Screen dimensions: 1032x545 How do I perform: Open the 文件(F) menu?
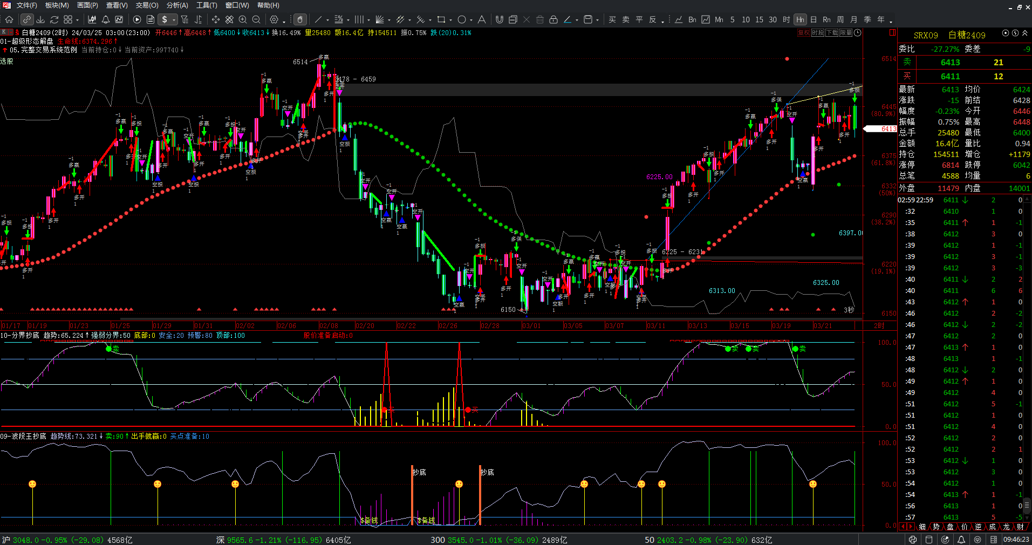[26, 5]
